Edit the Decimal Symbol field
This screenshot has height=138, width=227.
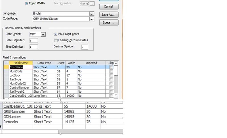point(84,47)
